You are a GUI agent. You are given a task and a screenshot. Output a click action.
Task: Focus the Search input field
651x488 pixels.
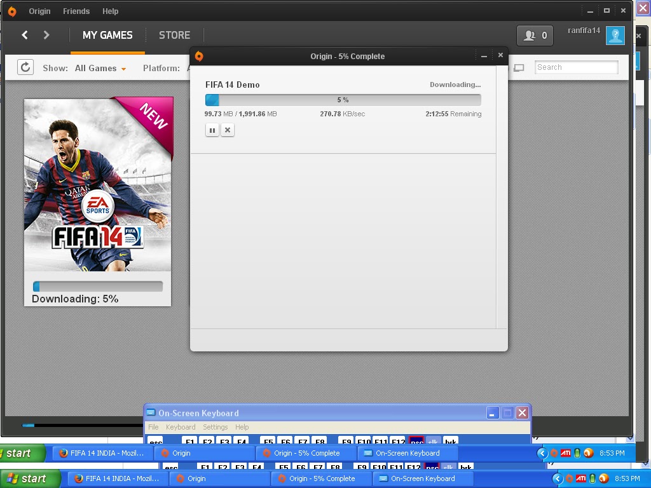(576, 67)
